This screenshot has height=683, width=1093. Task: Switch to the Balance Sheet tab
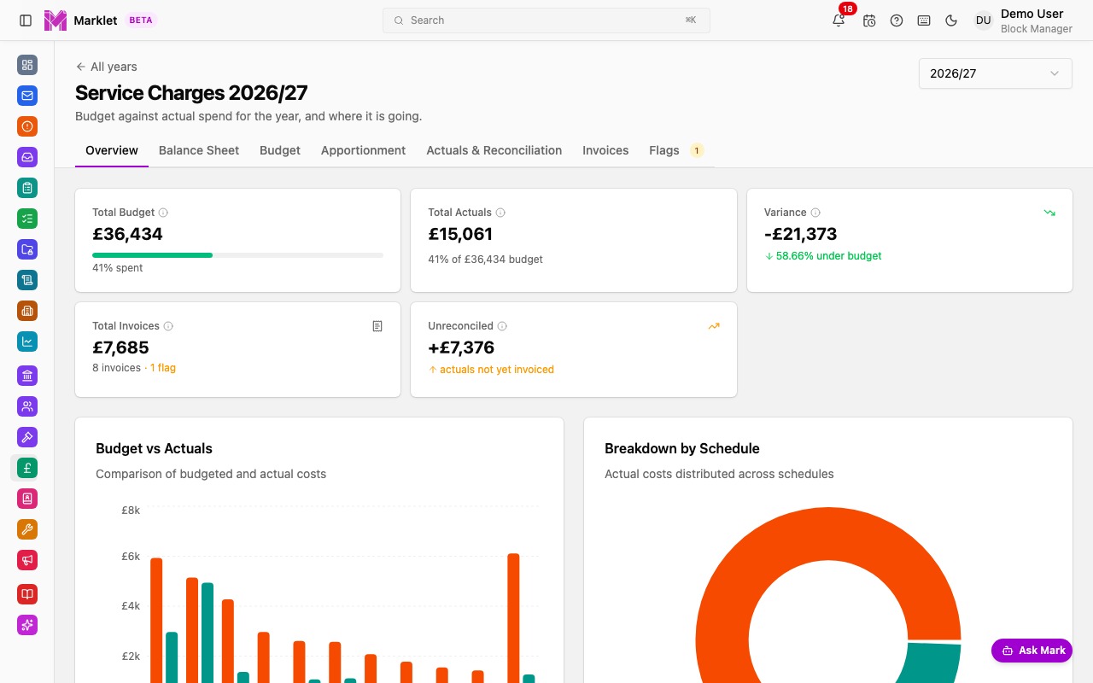click(199, 150)
